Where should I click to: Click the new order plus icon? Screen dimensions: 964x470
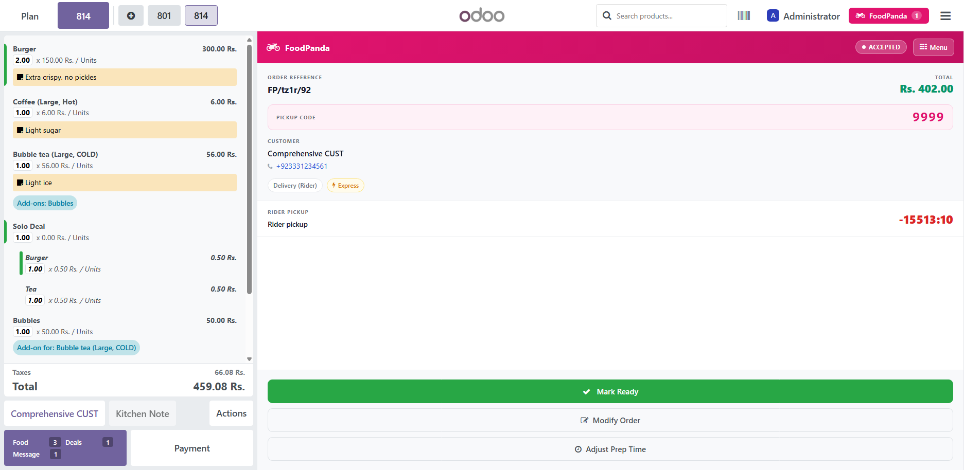click(x=131, y=15)
